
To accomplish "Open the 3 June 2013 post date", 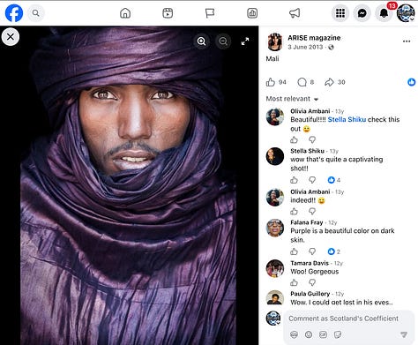I will tap(305, 47).
